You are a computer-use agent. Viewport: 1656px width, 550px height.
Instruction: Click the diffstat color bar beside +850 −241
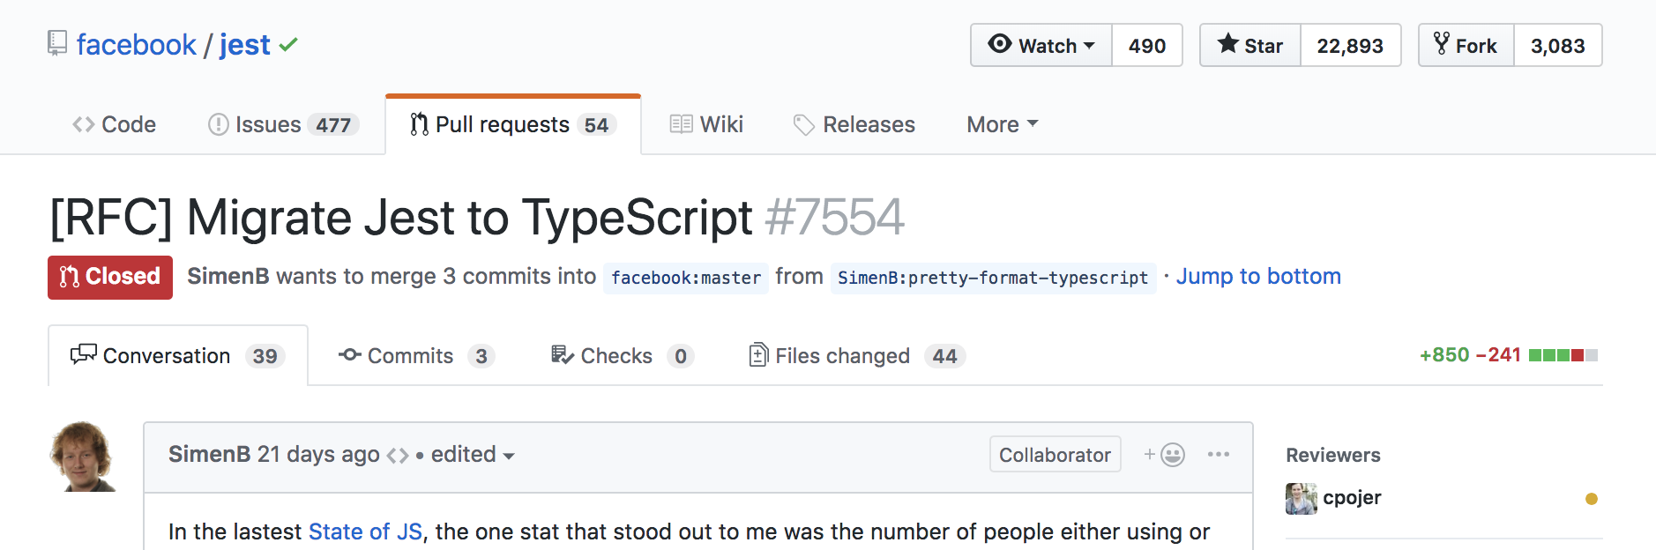[1563, 355]
